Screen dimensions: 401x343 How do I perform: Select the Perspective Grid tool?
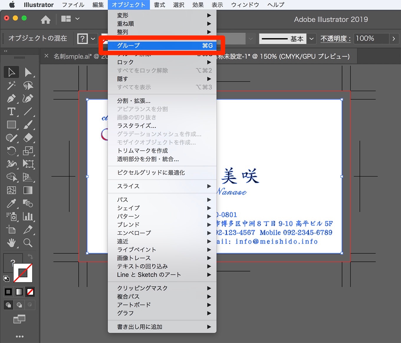(28, 177)
